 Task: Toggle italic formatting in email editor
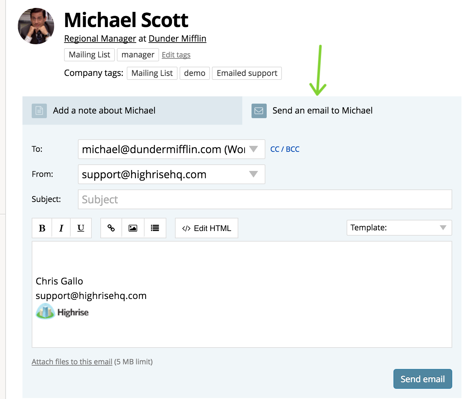[x=61, y=228]
